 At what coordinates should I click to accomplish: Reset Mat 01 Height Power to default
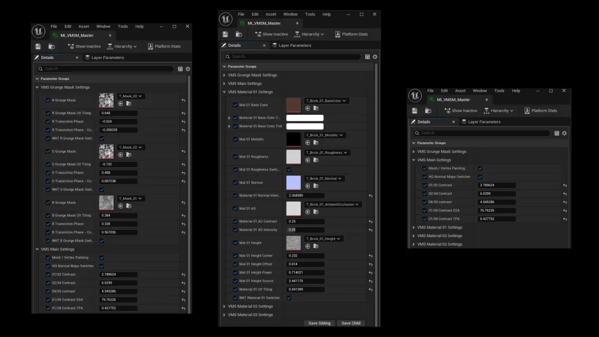(x=370, y=273)
